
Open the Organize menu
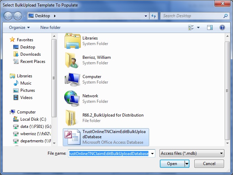19,28
